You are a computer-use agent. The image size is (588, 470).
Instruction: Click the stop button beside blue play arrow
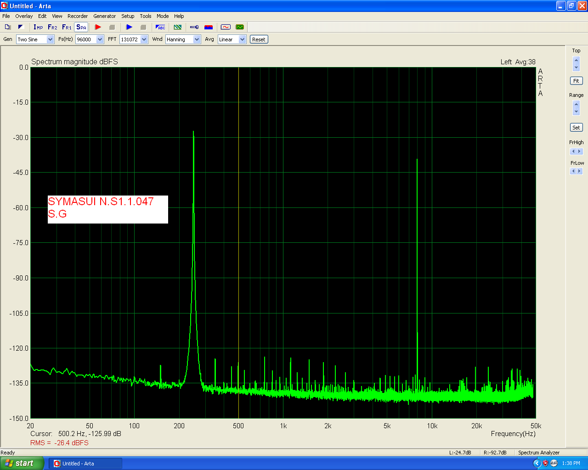click(x=143, y=27)
